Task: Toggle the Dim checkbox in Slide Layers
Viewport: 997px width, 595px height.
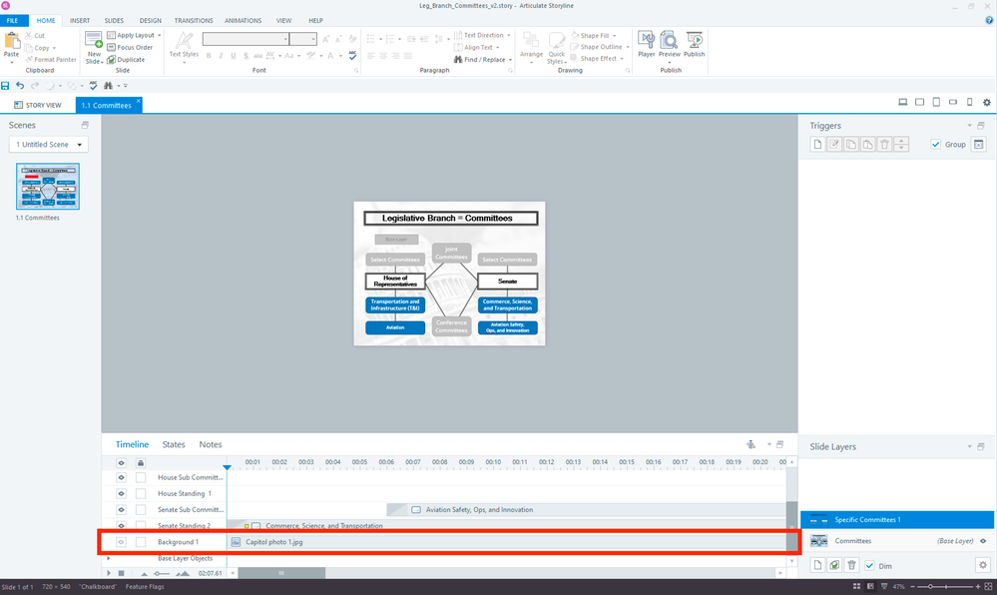Action: click(869, 566)
